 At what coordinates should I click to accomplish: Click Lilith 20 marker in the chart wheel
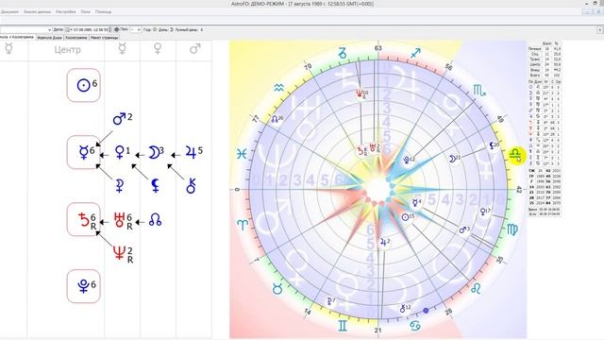[x=495, y=145]
